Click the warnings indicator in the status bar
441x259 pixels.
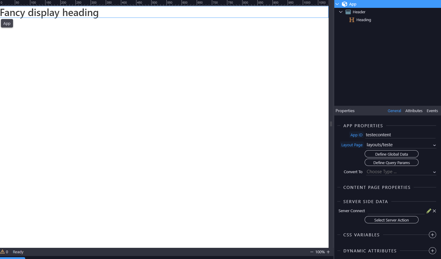pyautogui.click(x=5, y=252)
